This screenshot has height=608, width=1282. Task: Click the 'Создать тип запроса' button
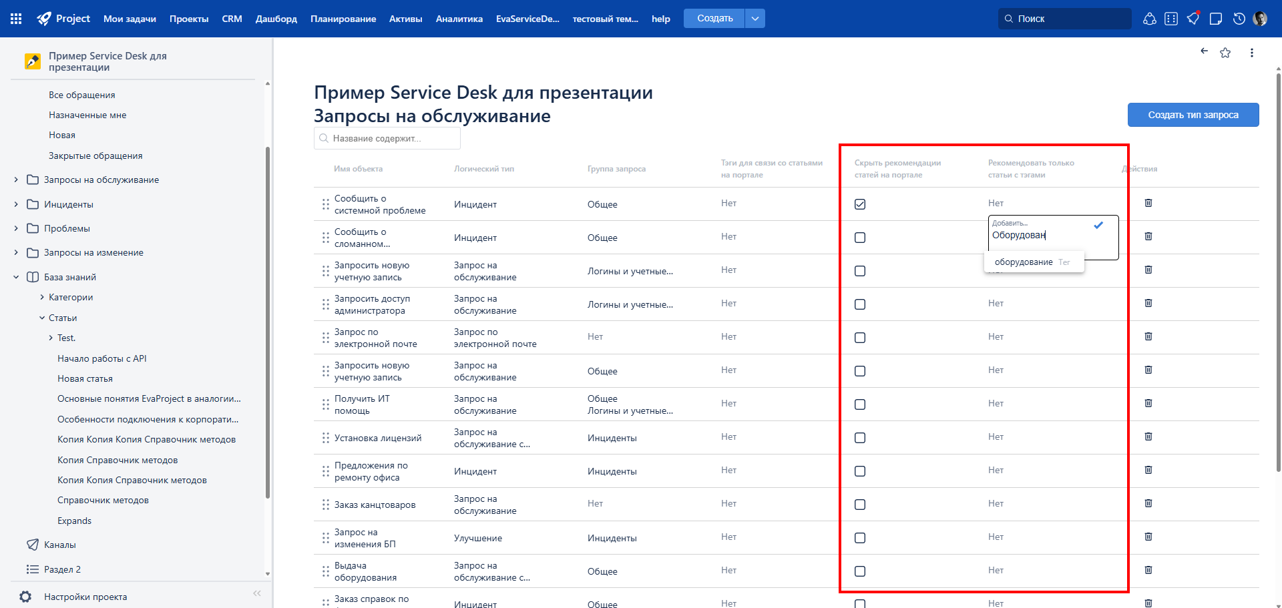(x=1193, y=115)
